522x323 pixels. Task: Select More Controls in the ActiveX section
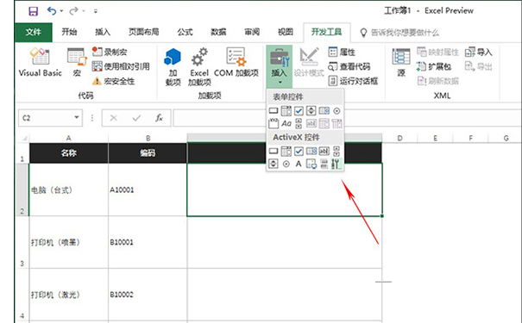[336, 164]
